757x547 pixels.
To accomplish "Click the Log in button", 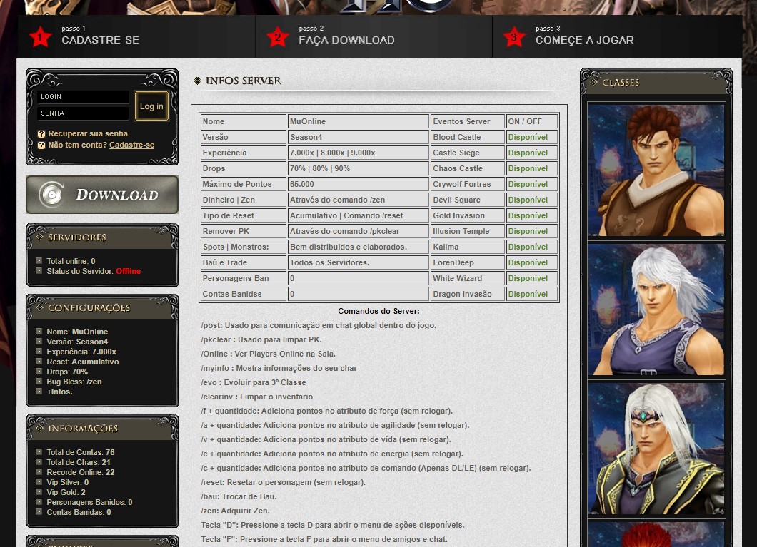I will (151, 106).
